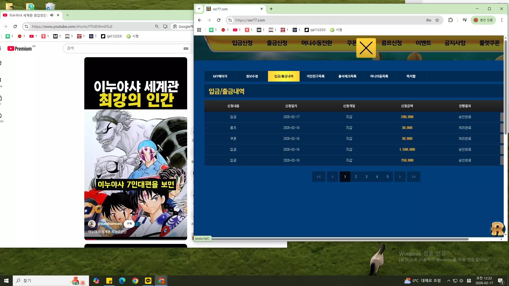Open KakaoTalk from the taskbar
Image resolution: width=509 pixels, height=286 pixels.
click(x=148, y=281)
